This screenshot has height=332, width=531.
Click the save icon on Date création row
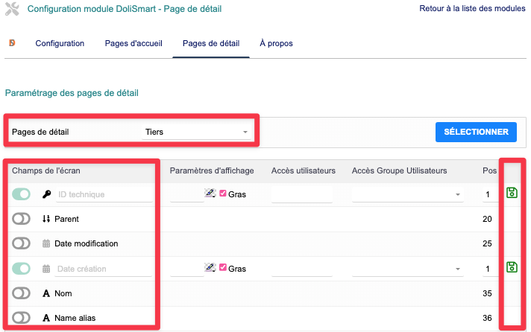[512, 267]
